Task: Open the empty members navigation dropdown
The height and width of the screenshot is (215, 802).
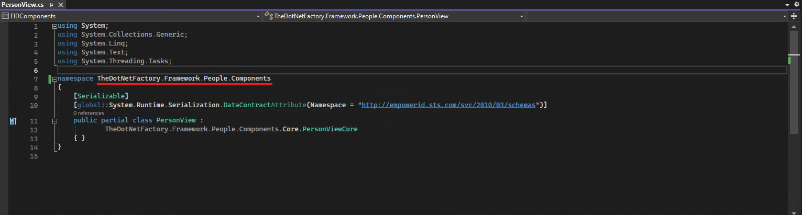Action: click(784, 16)
